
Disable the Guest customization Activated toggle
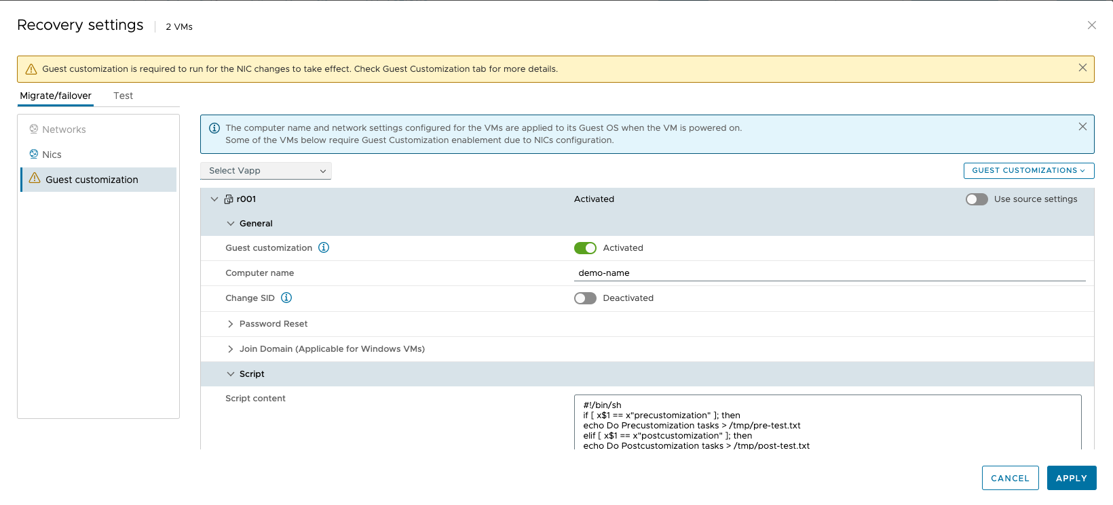(x=585, y=248)
